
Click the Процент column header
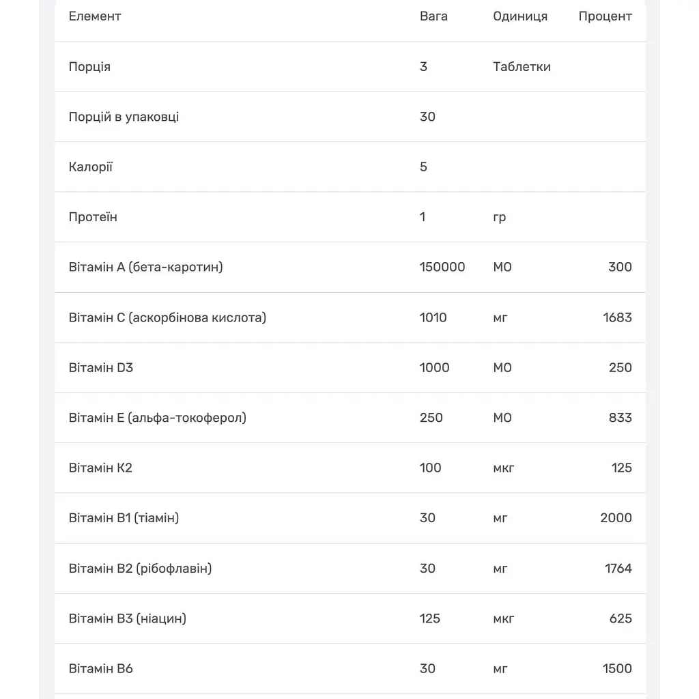[x=605, y=16]
